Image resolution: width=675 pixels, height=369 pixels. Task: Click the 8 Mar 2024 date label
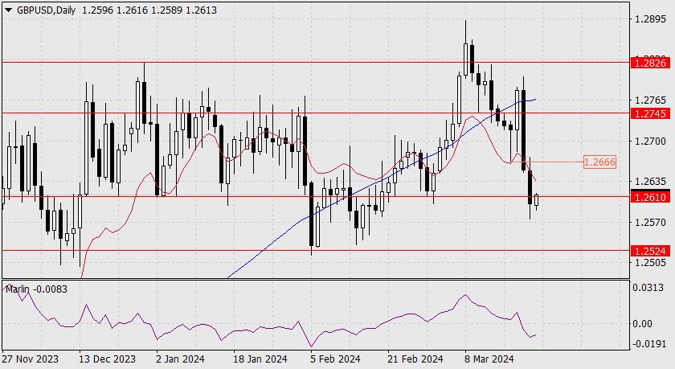tap(489, 359)
